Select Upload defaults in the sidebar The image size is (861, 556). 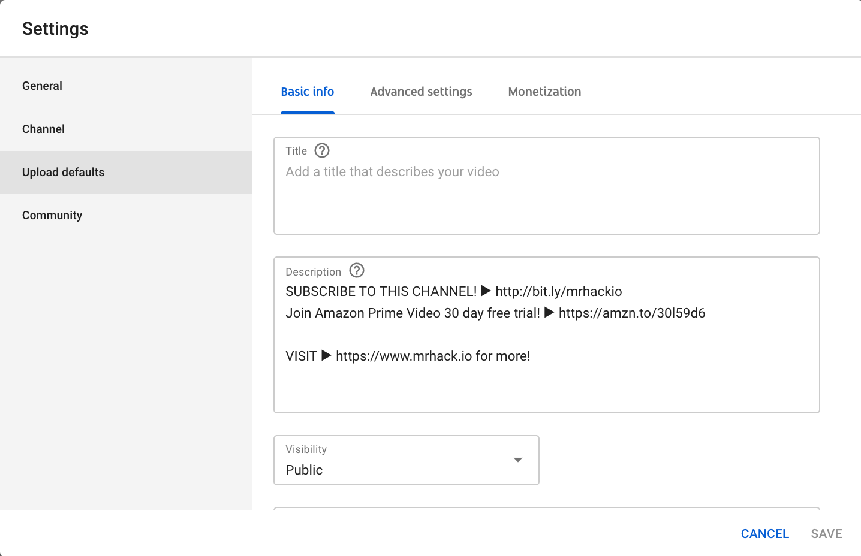click(x=63, y=172)
